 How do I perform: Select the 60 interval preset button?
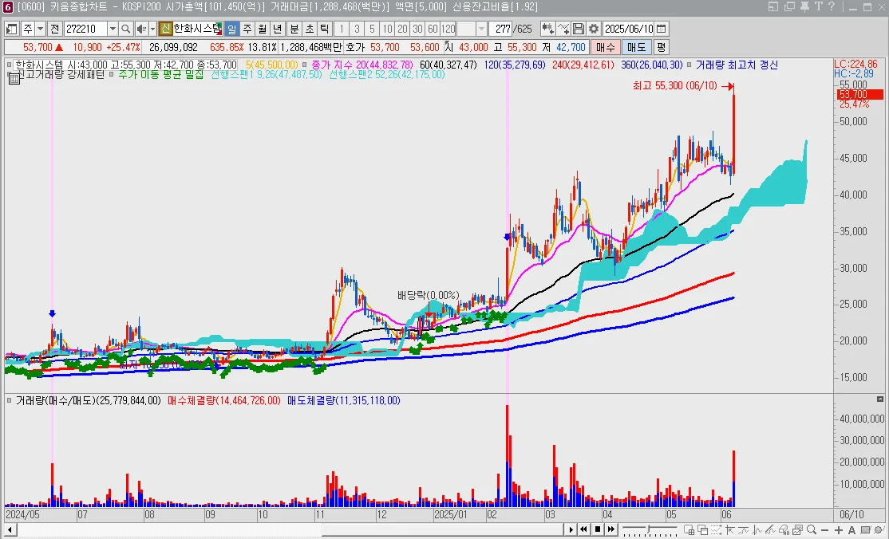[x=432, y=29]
